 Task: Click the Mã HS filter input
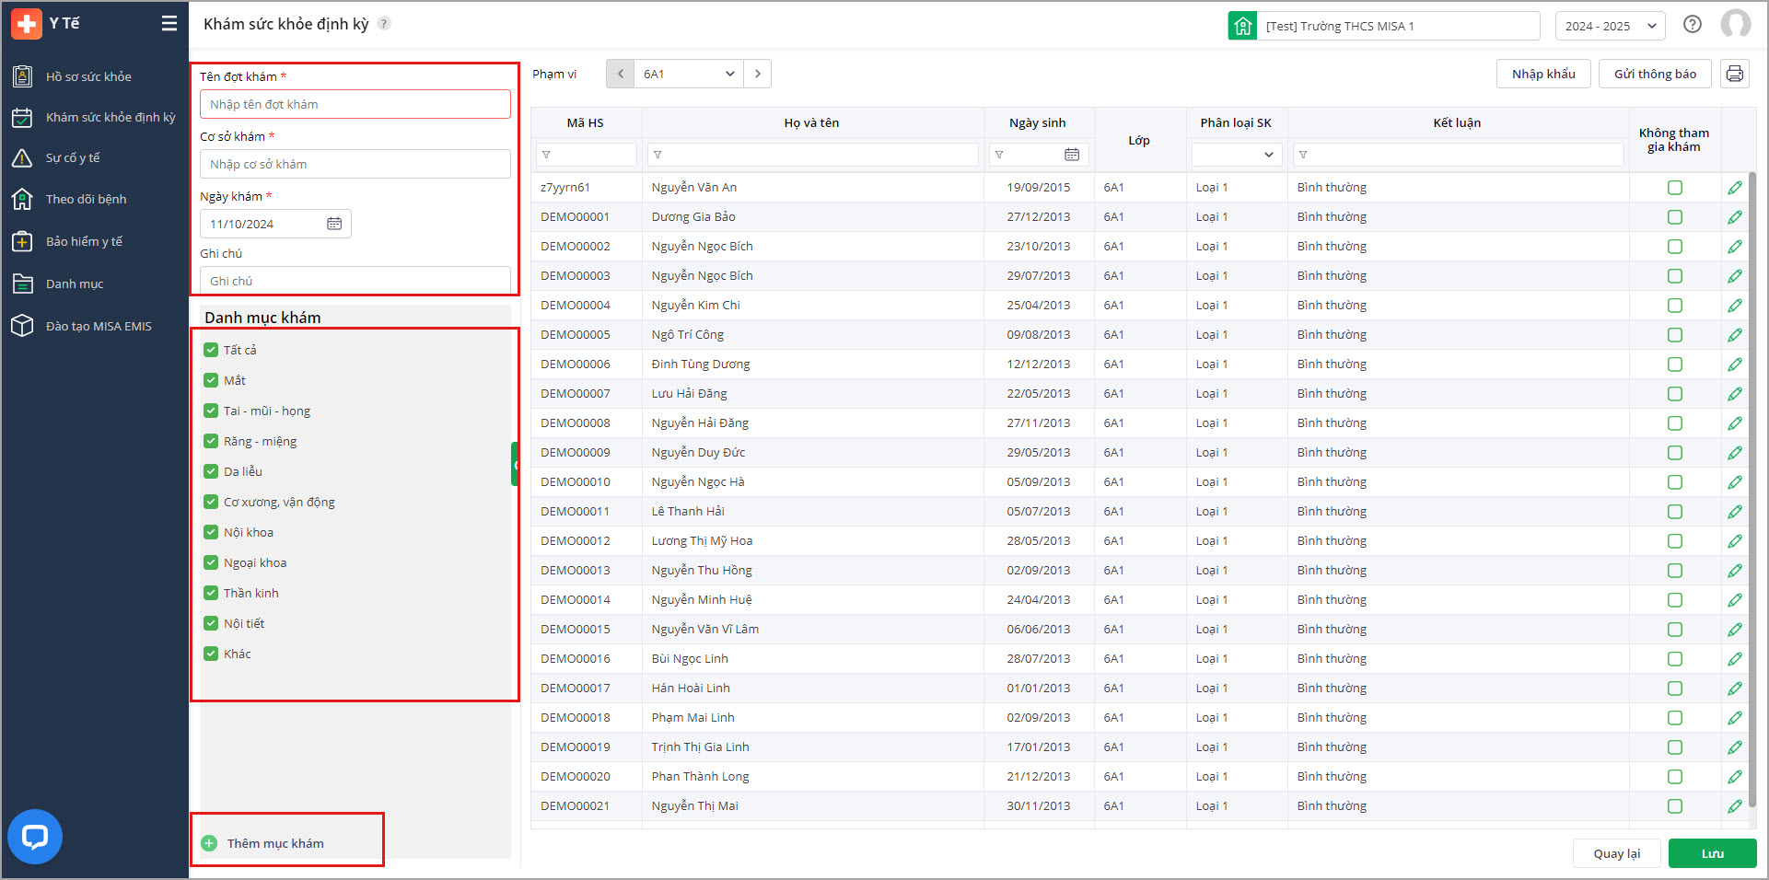pyautogui.click(x=587, y=155)
